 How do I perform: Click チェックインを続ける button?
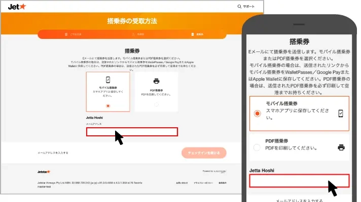204,153
